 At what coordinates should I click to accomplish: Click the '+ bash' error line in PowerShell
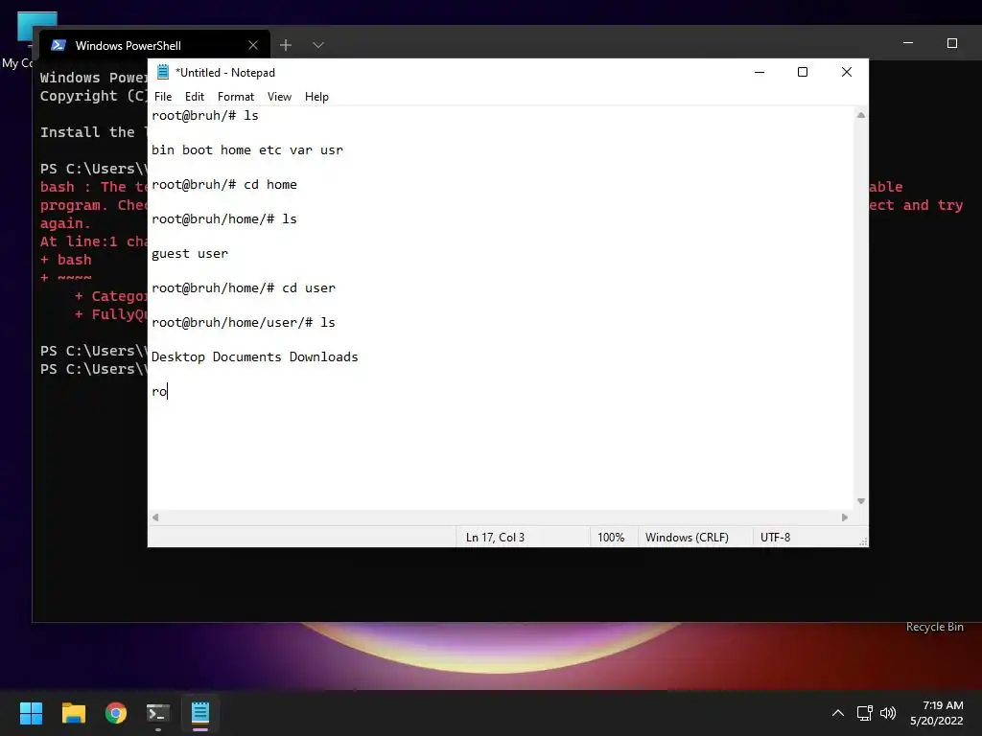point(66,260)
